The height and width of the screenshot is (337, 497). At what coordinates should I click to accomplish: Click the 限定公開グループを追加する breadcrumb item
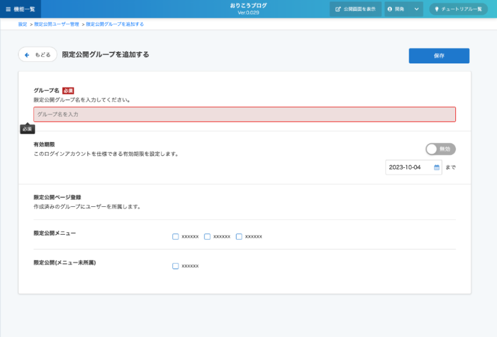pyautogui.click(x=115, y=25)
